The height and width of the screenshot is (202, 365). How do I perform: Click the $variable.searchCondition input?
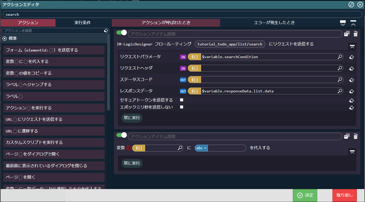pyautogui.click(x=269, y=57)
